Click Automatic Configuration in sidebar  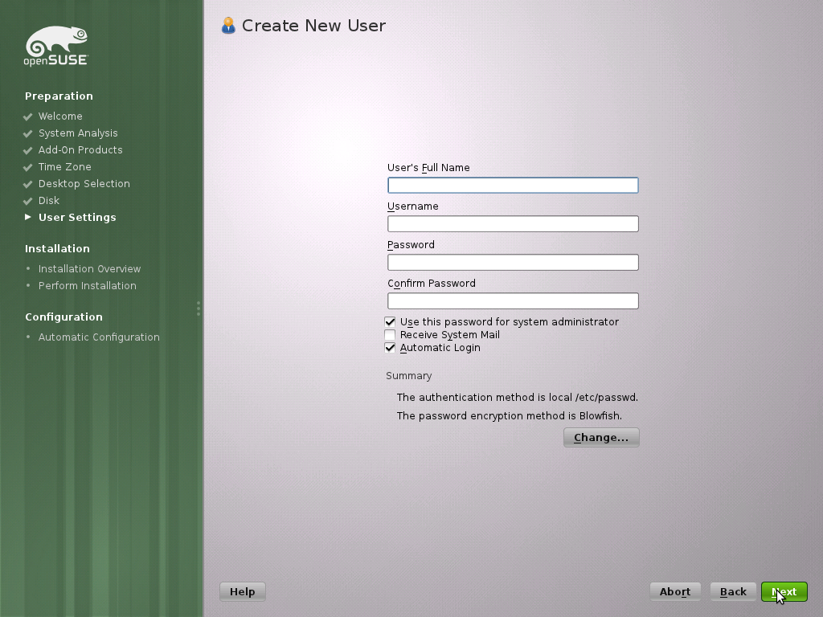click(99, 337)
